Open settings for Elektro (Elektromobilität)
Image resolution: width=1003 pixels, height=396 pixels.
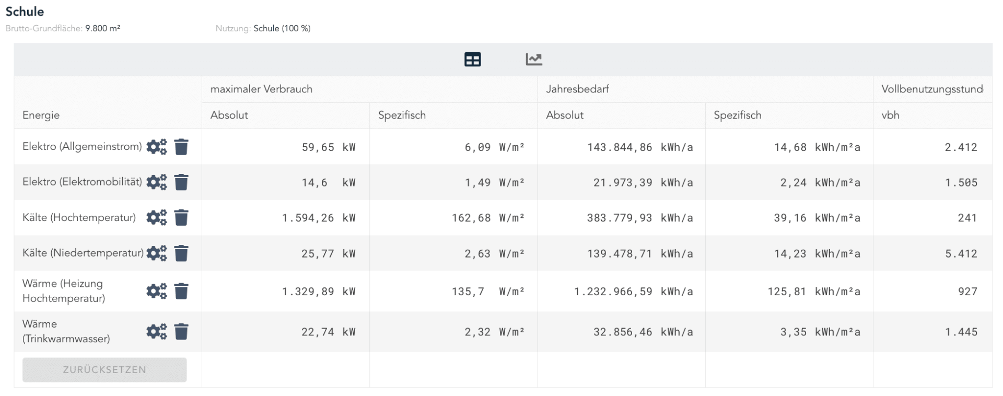pos(156,182)
